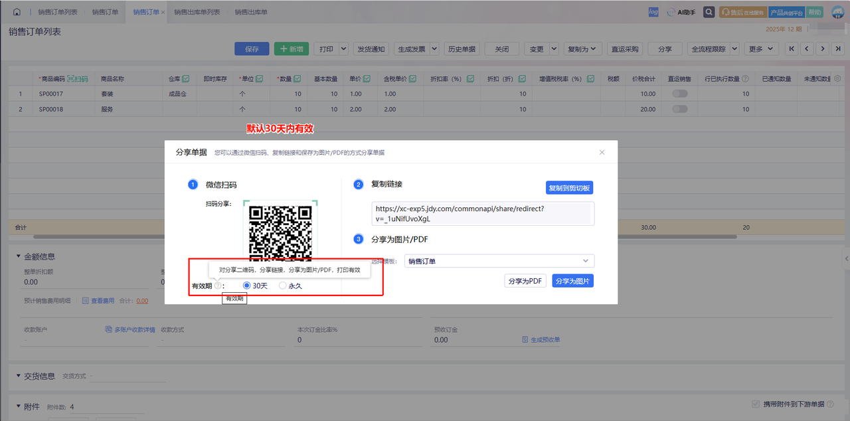Switch to first 销售订单 tab
The width and height of the screenshot is (850, 421).
[106, 12]
